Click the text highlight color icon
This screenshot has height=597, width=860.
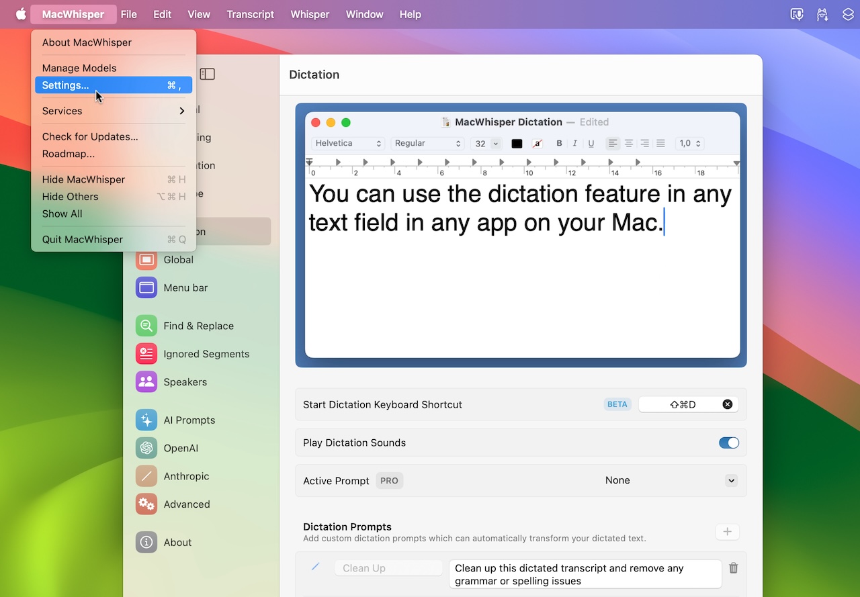pyautogui.click(x=537, y=144)
